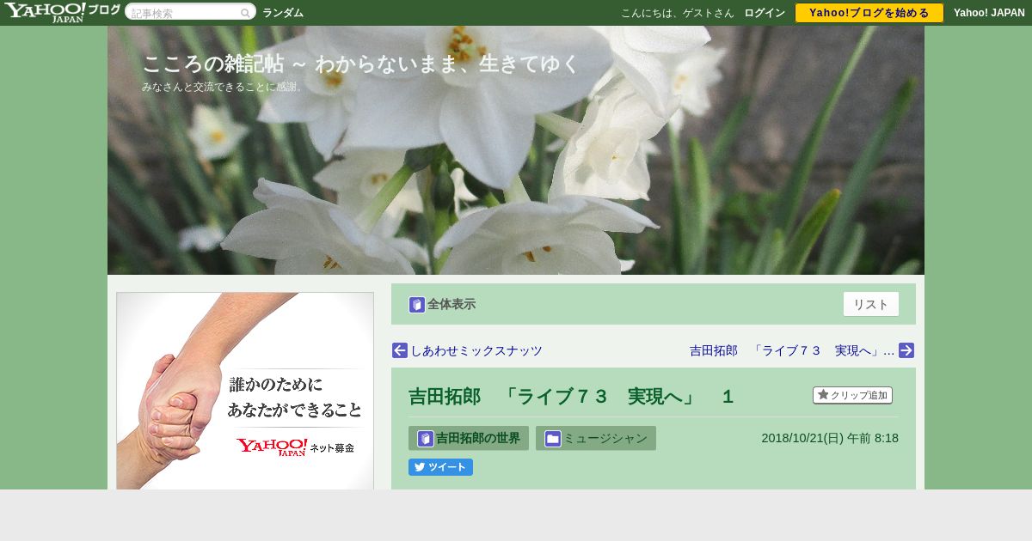
Task: Click the folder icon beside ミュージシャン
Action: pyautogui.click(x=553, y=439)
